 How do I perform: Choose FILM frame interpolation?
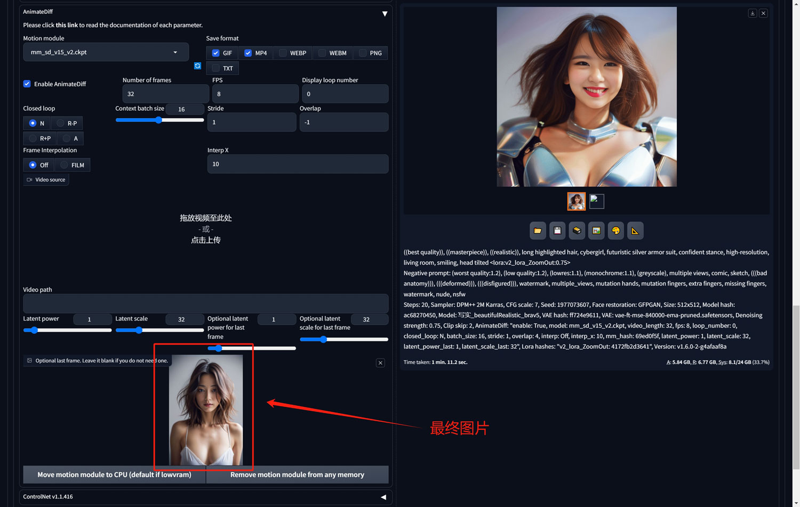[65, 165]
